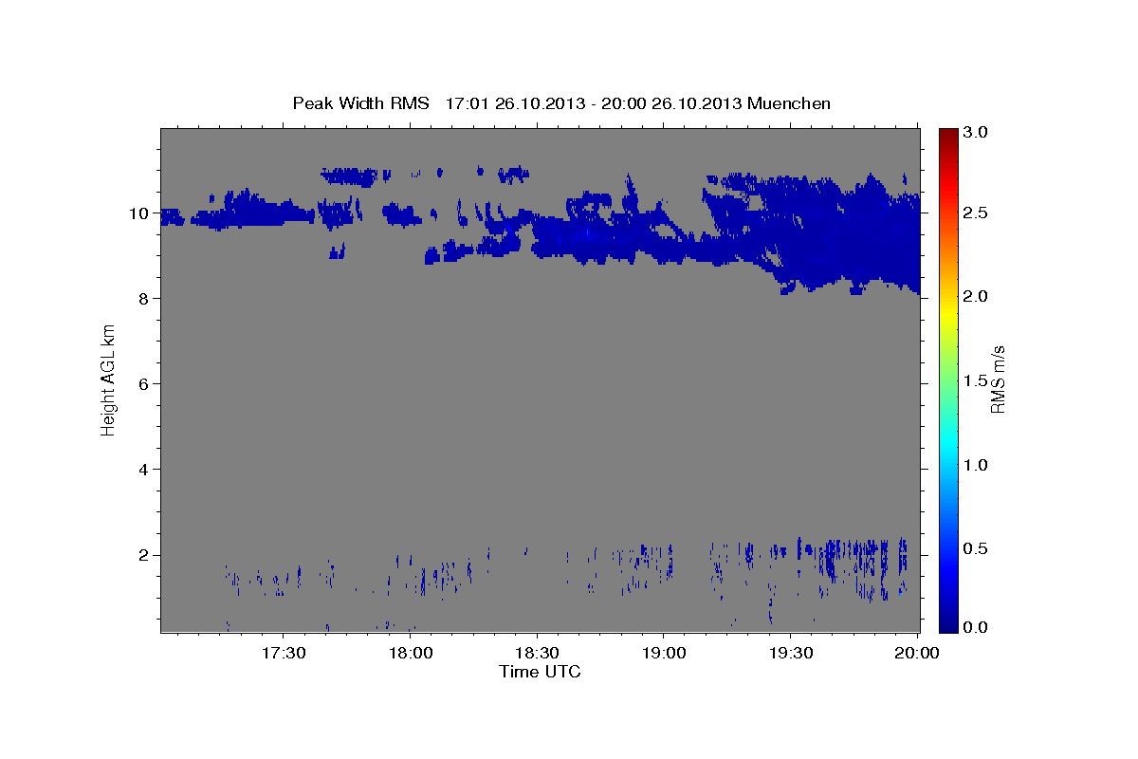Click the height tick label 6
The height and width of the screenshot is (759, 1138).
pyautogui.click(x=144, y=383)
